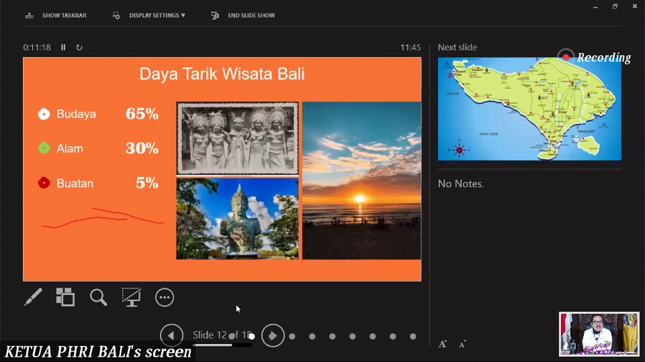The height and width of the screenshot is (362, 645).
Task: Click the Slide 12 of 18 counter
Action: tap(222, 335)
